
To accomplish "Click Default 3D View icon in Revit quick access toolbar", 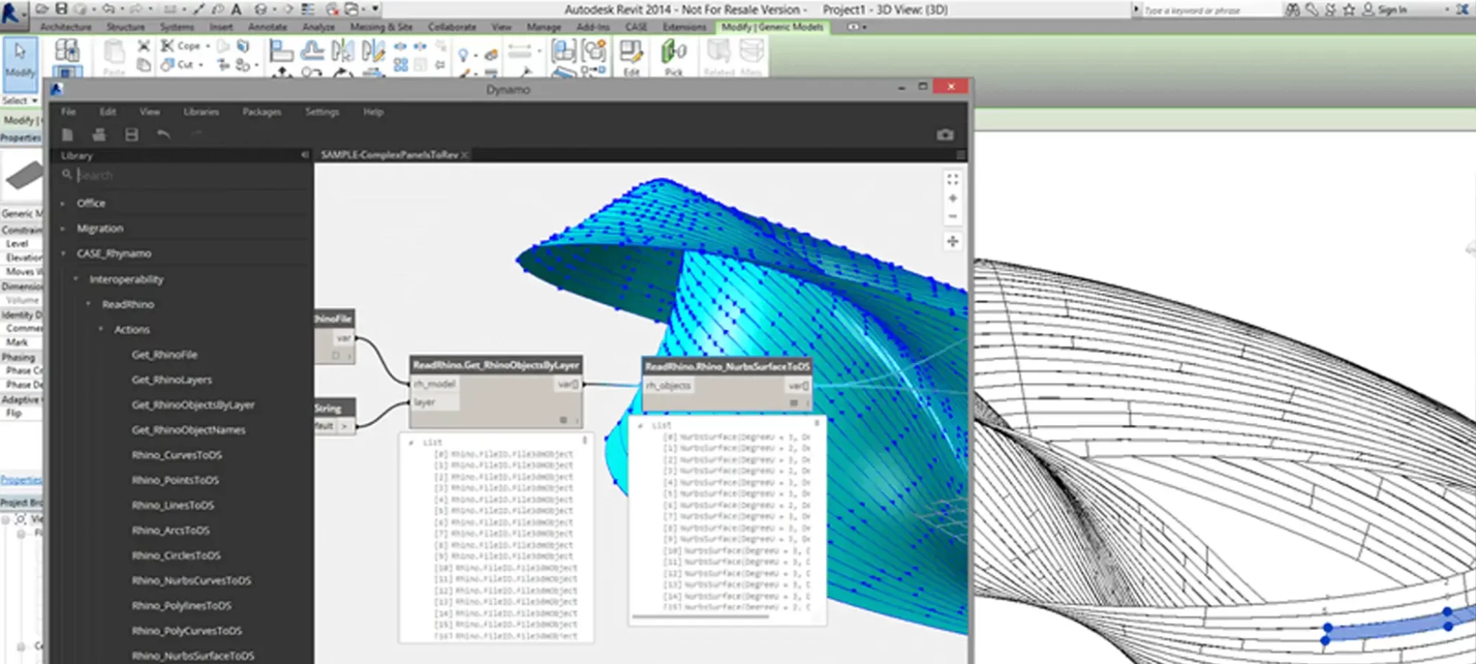I will coord(260,9).
